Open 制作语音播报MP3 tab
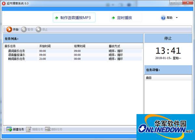 (x=74, y=17)
